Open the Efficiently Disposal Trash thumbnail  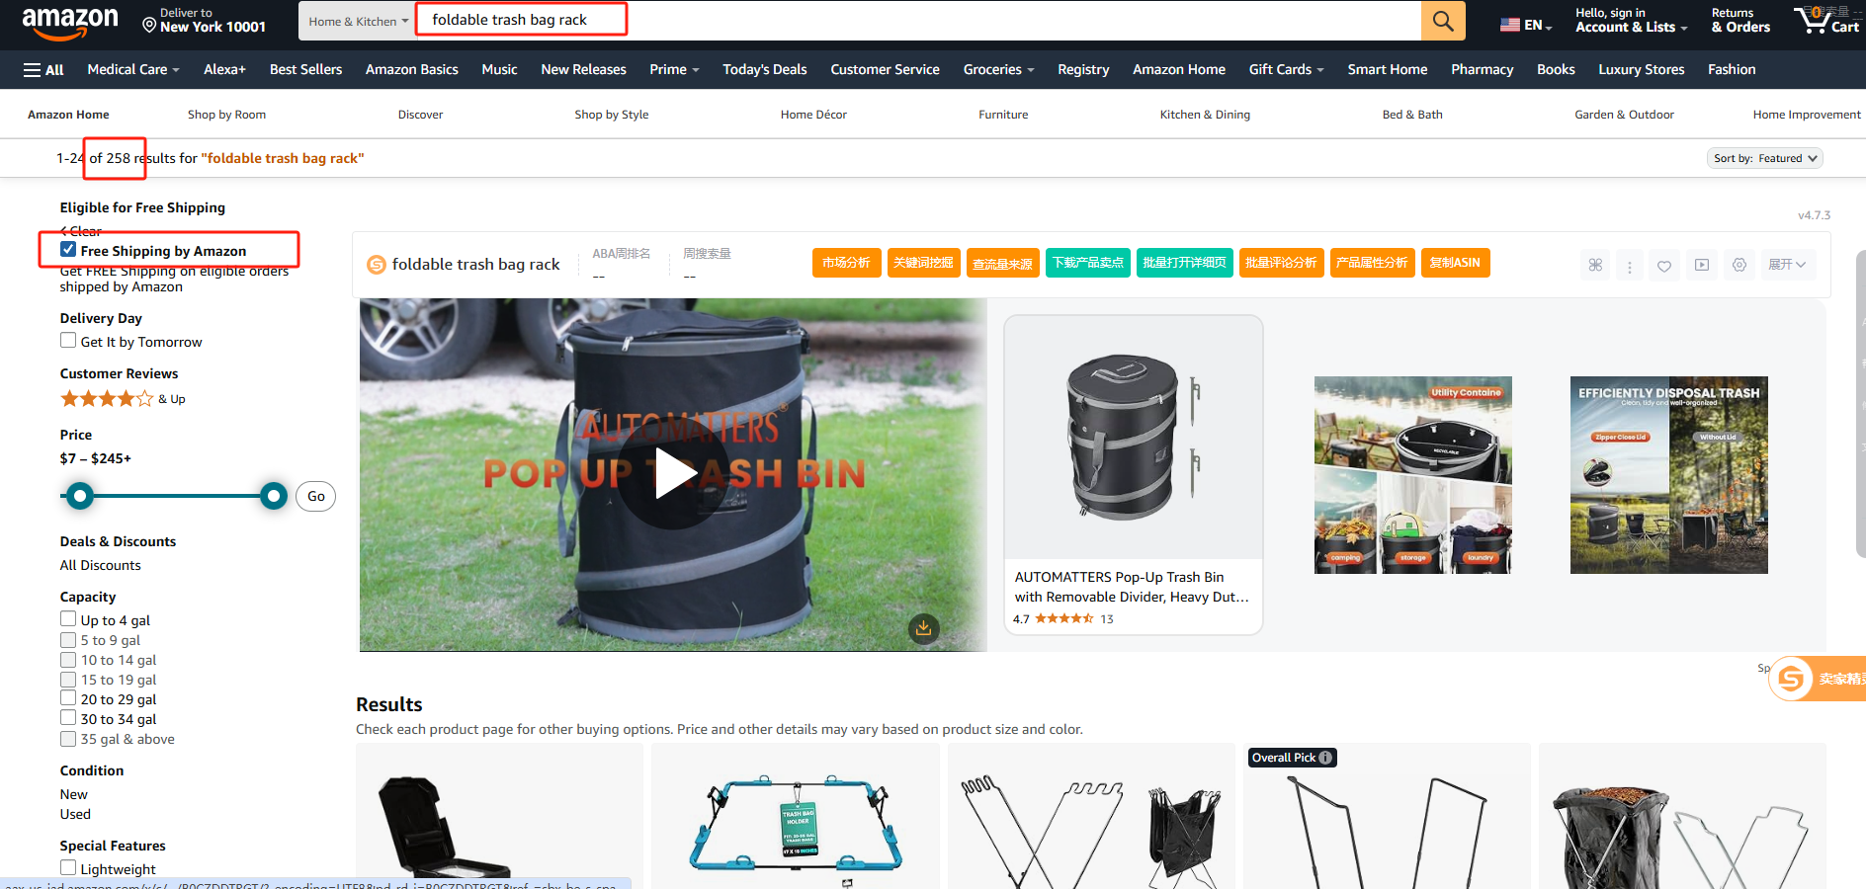(x=1668, y=475)
